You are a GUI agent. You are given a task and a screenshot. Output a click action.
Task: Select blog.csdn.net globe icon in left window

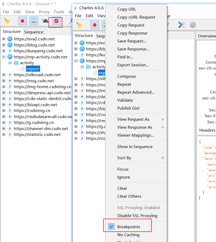pyautogui.click(x=10, y=45)
